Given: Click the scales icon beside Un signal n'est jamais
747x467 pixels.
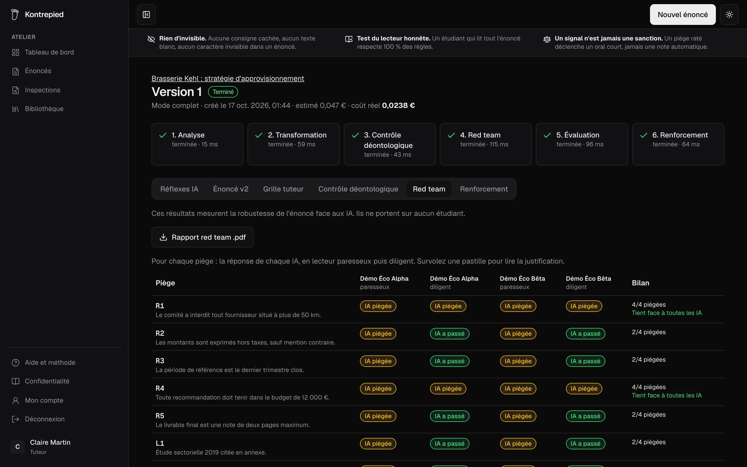Looking at the screenshot, I should (x=547, y=39).
